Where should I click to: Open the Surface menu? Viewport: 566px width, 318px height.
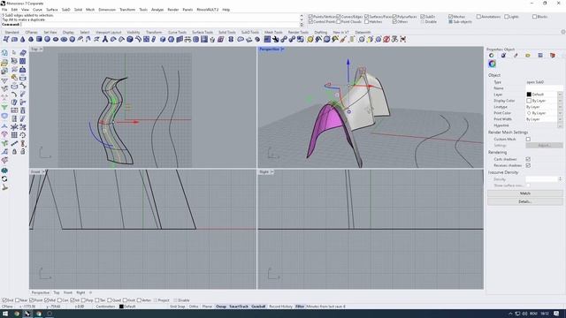point(51,10)
